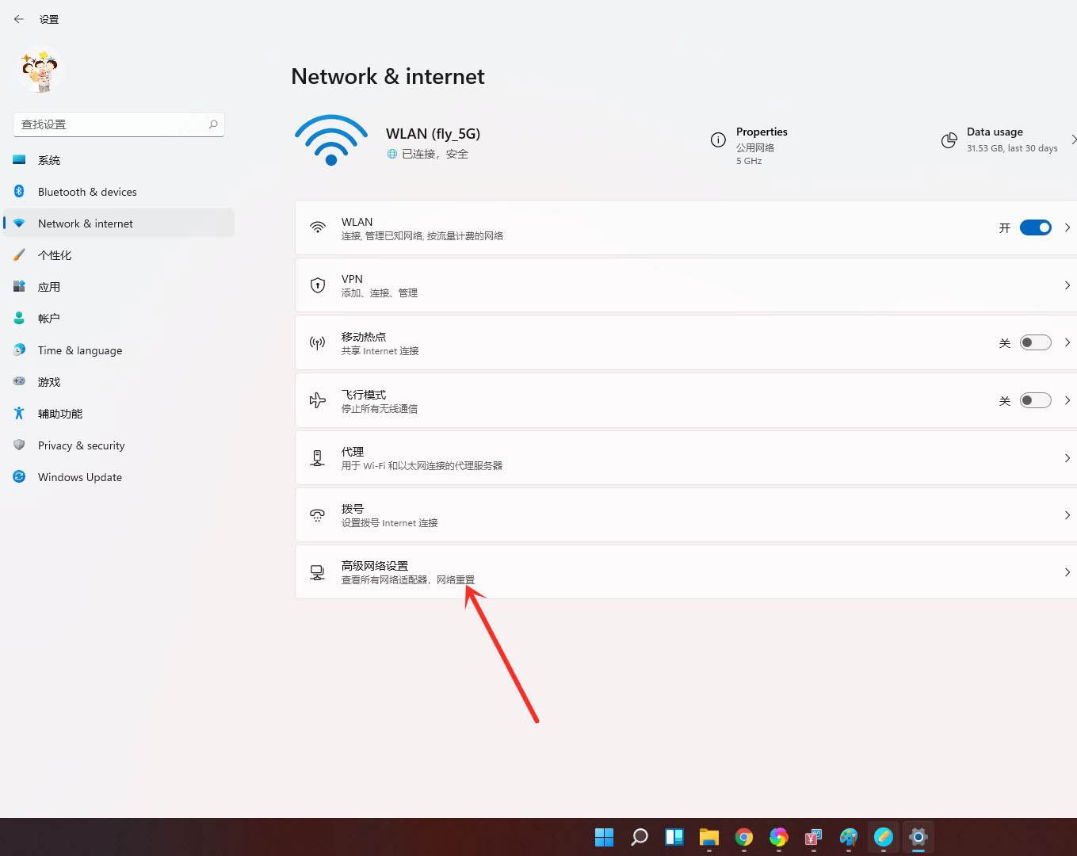Select Privacy & security in sidebar
This screenshot has width=1077, height=856.
(x=81, y=445)
